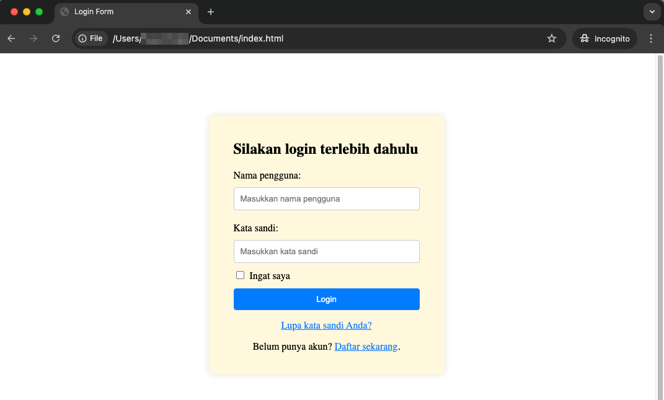Reload the page with the refresh icon

coord(56,38)
